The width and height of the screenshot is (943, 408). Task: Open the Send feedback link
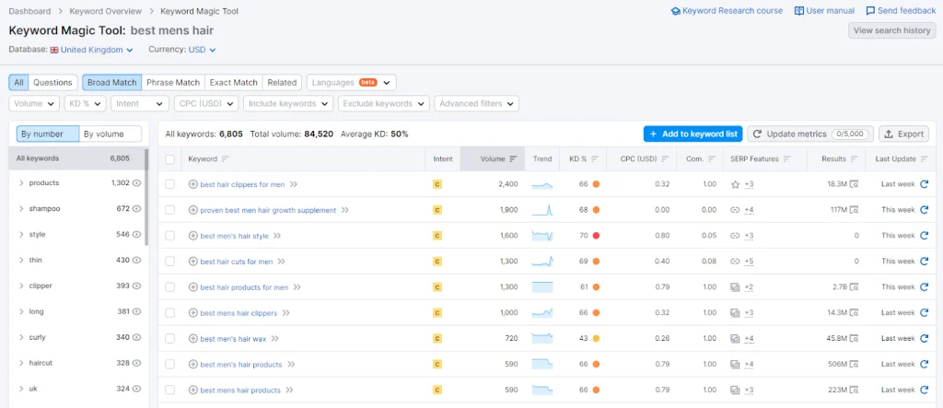(x=901, y=11)
